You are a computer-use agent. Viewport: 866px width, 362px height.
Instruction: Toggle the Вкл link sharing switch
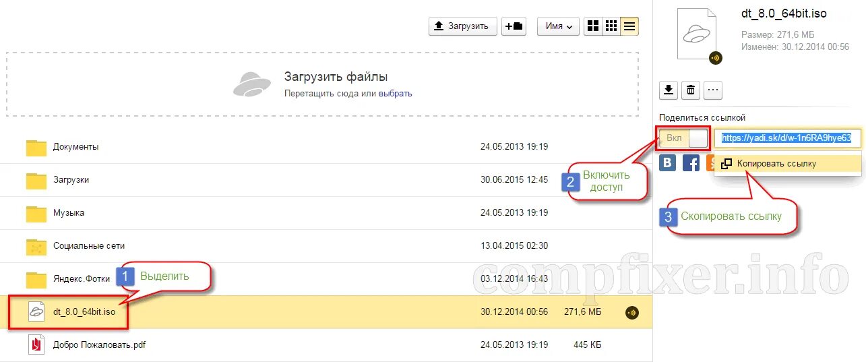click(683, 138)
